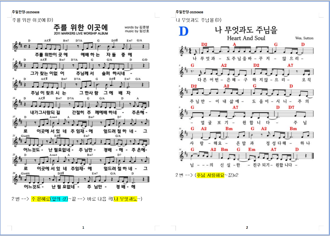Click the credit 'words by 김준영'

tap(137, 27)
